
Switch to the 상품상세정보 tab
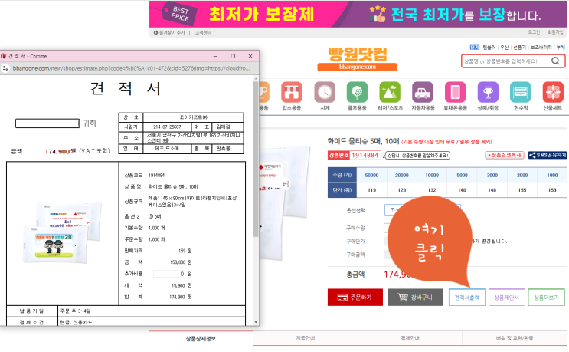point(201,338)
